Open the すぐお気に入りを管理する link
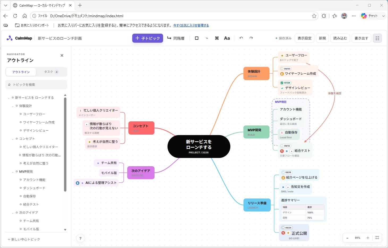The width and height of the screenshot is (388, 248). tap(191, 25)
